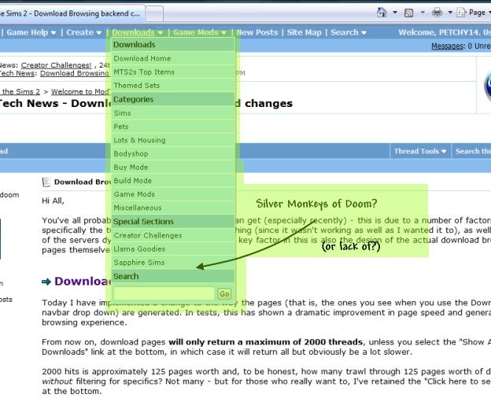Click the search text field in menu
This screenshot has width=491, height=398.
point(164,293)
